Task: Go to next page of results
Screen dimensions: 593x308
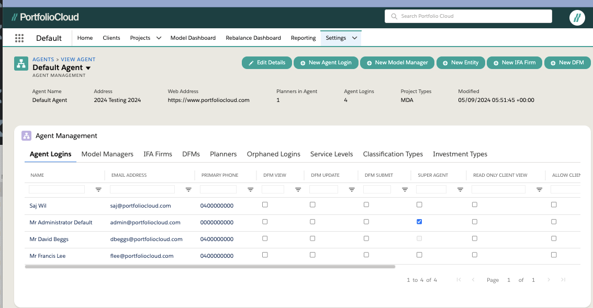Action: pos(549,280)
